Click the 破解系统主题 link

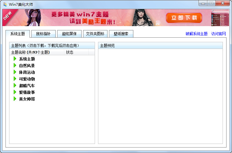coord(196,34)
